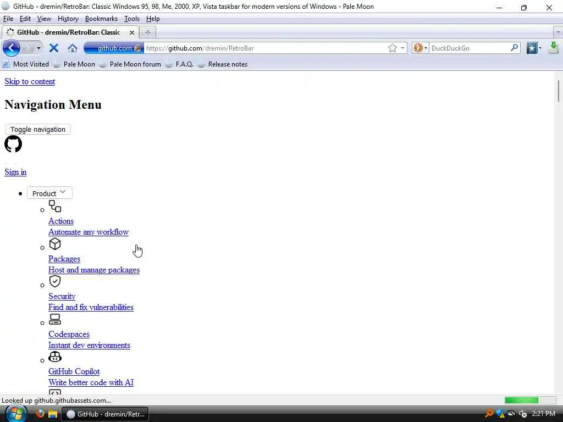This screenshot has width=563, height=422.
Task: Click the Sign in link
Action: 15,172
